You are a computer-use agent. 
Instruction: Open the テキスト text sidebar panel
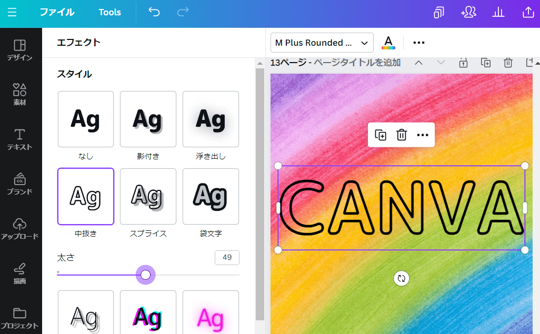(x=19, y=139)
